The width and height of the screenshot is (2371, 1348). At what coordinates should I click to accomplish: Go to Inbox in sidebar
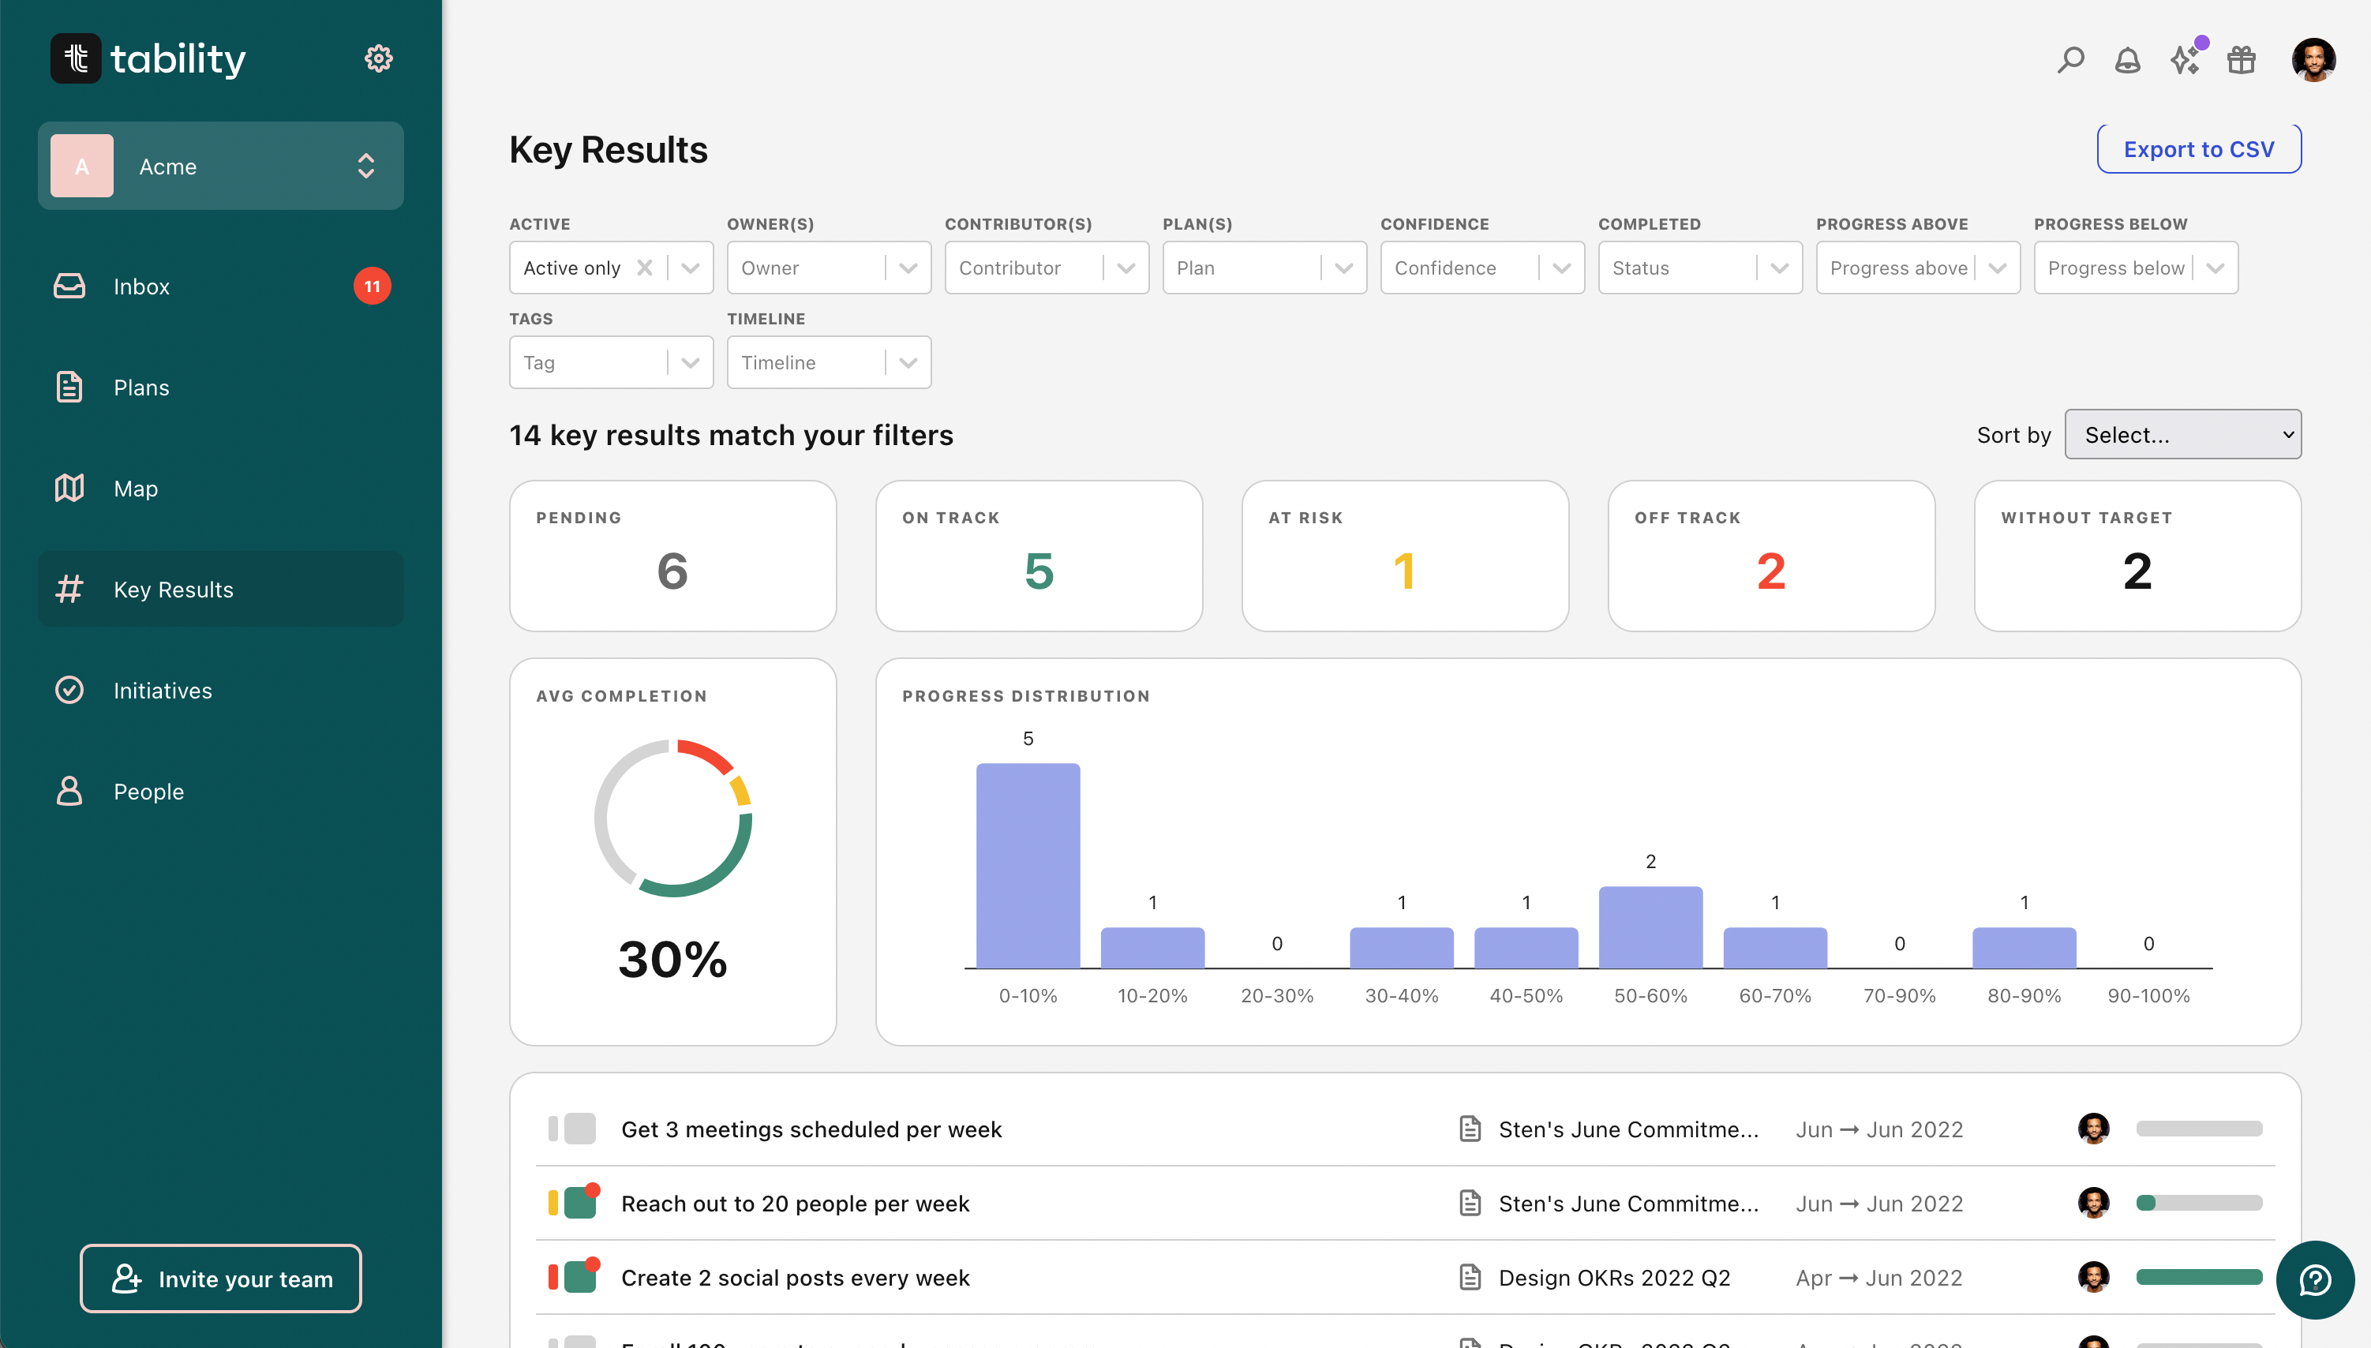[x=141, y=286]
